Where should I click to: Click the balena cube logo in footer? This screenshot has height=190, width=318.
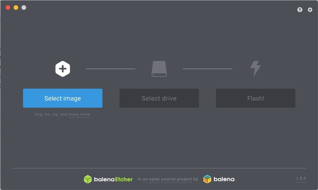click(x=207, y=179)
